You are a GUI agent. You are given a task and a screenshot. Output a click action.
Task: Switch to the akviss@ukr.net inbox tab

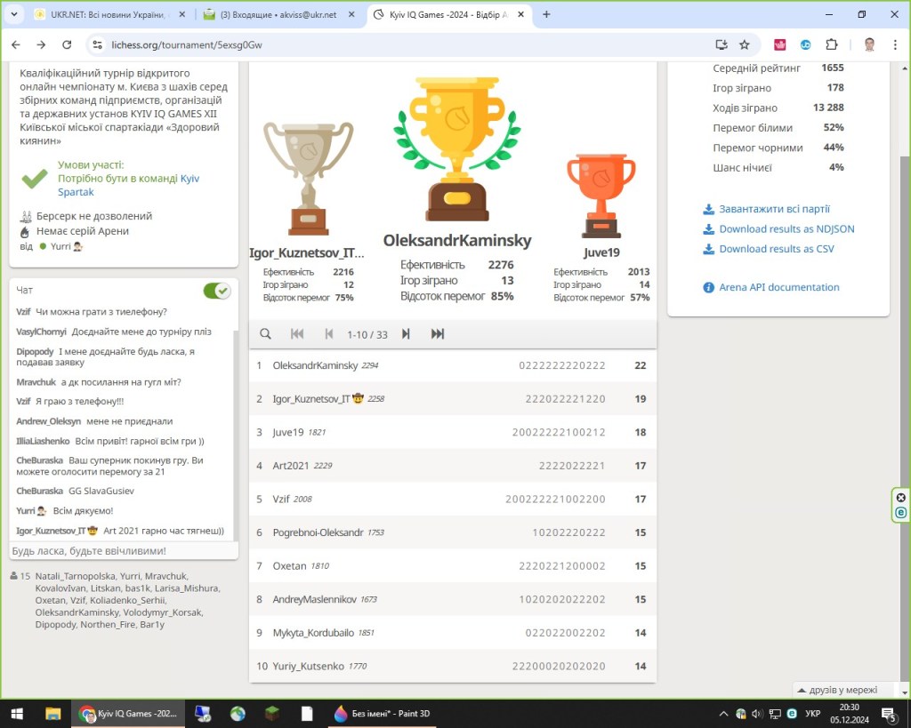click(278, 14)
